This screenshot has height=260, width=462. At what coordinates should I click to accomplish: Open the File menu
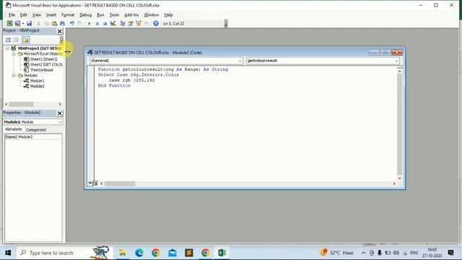click(x=12, y=14)
